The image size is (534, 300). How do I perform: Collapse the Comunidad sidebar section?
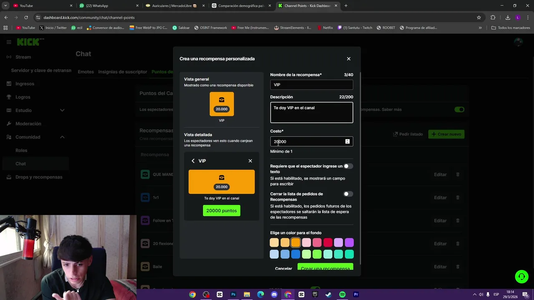click(x=62, y=137)
